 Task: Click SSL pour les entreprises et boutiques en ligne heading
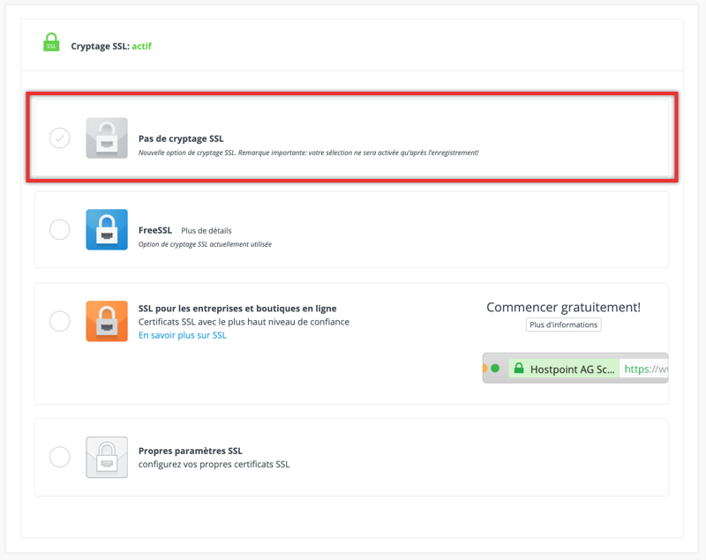[x=237, y=309]
